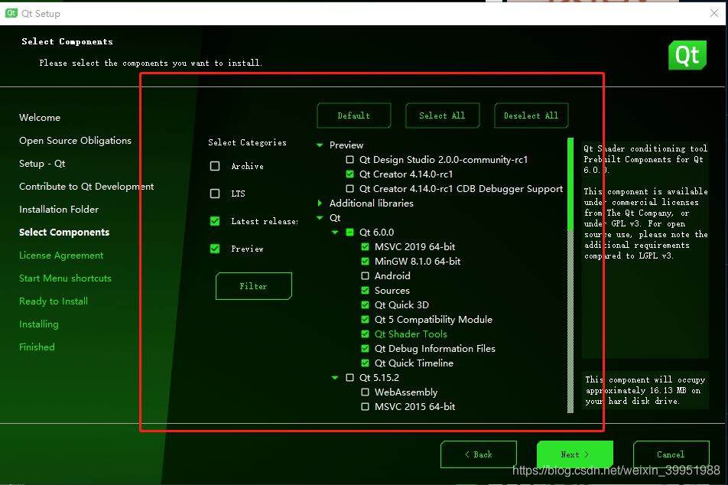The width and height of the screenshot is (728, 485).
Task: Uncheck Qt Creator 4.14.0-rc1
Action: pos(350,174)
